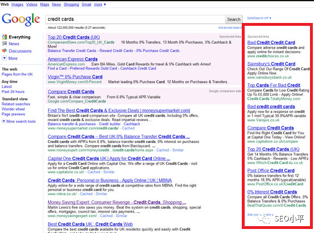The image size is (314, 233).
Task: Switch to the Images tab
Action: tap(17, 5)
